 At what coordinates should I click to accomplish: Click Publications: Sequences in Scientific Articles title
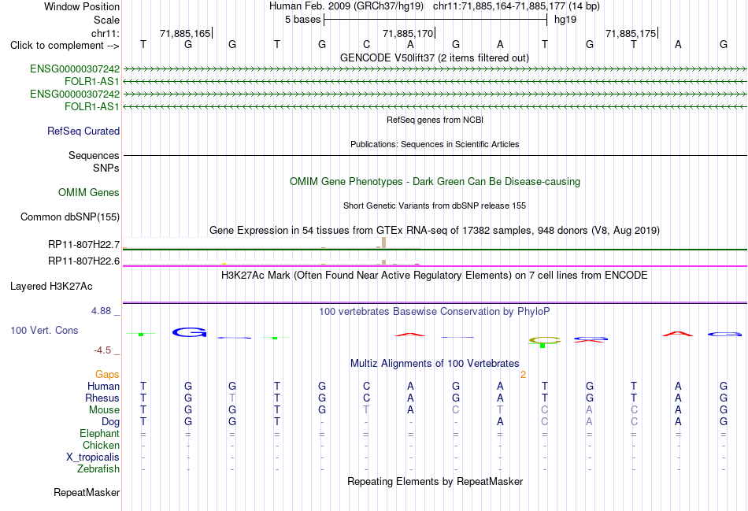435,144
